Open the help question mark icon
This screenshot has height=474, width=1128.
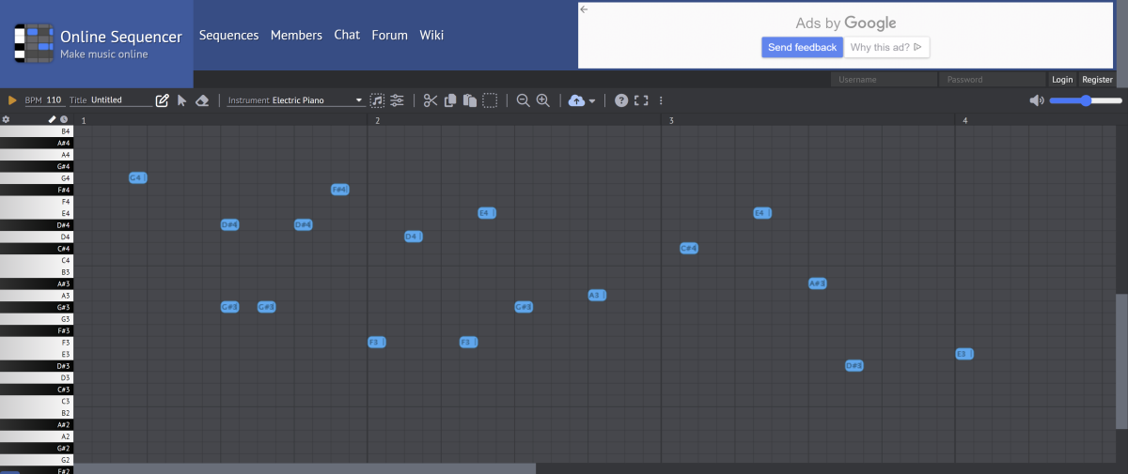pos(621,100)
